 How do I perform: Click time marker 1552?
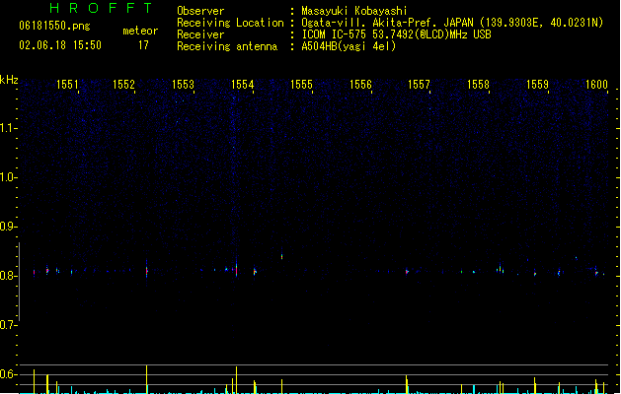124,85
